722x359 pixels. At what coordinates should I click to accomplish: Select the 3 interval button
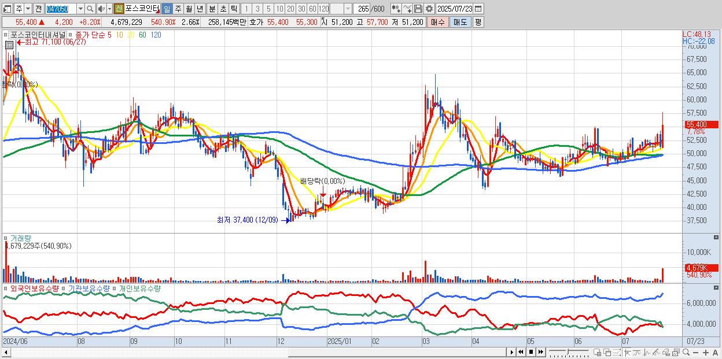[x=257, y=9]
